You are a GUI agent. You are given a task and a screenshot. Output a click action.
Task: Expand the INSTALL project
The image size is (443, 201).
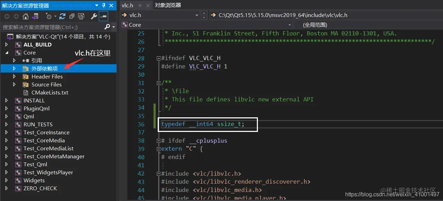(6, 101)
